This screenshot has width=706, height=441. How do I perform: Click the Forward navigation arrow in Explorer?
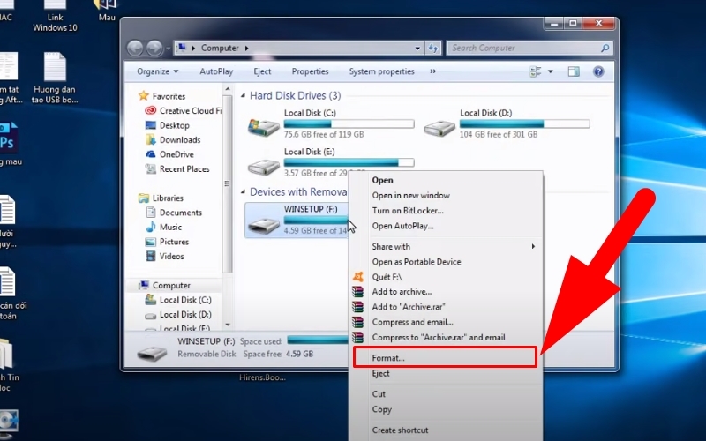pyautogui.click(x=154, y=48)
